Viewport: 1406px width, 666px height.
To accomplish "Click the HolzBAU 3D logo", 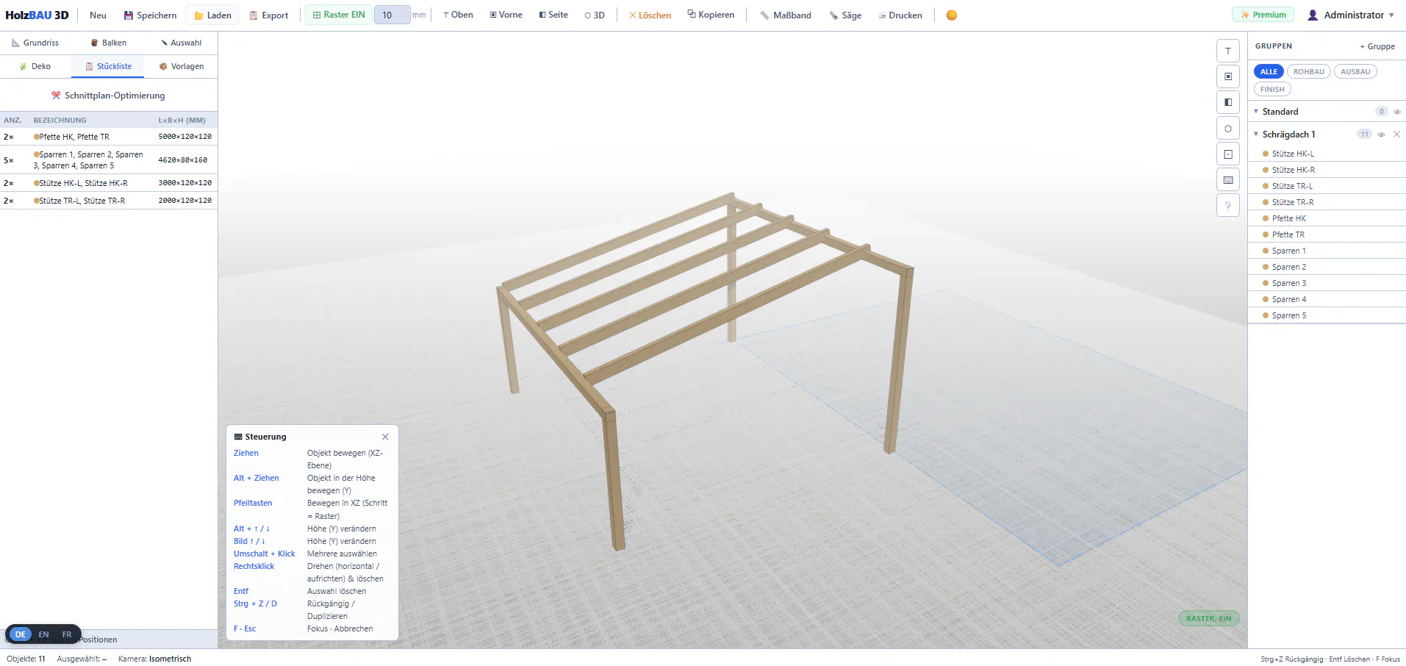I will pos(37,15).
